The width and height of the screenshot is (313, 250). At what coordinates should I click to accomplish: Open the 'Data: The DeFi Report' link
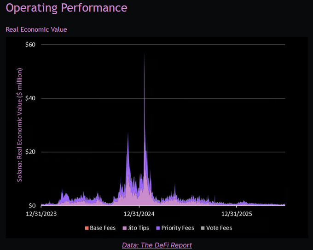[x=157, y=245]
